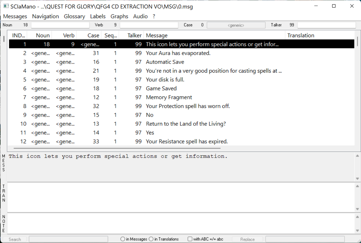Viewport: 361px width, 243px height.
Task: Select row 'You're not in a very good position'
Action: click(x=182, y=71)
